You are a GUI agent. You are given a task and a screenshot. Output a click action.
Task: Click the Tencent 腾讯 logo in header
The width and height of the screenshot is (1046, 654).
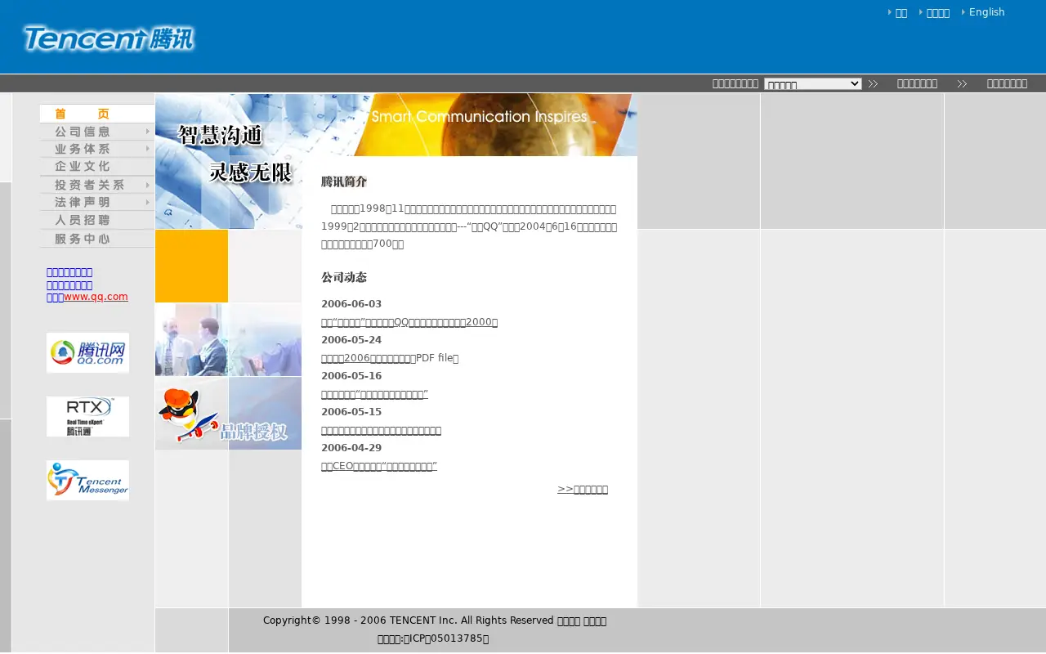[x=109, y=38]
